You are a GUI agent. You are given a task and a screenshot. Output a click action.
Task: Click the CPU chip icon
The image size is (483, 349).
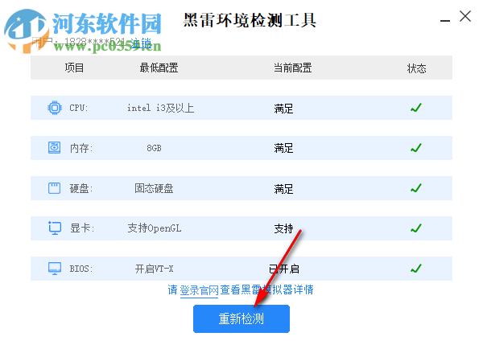click(55, 108)
